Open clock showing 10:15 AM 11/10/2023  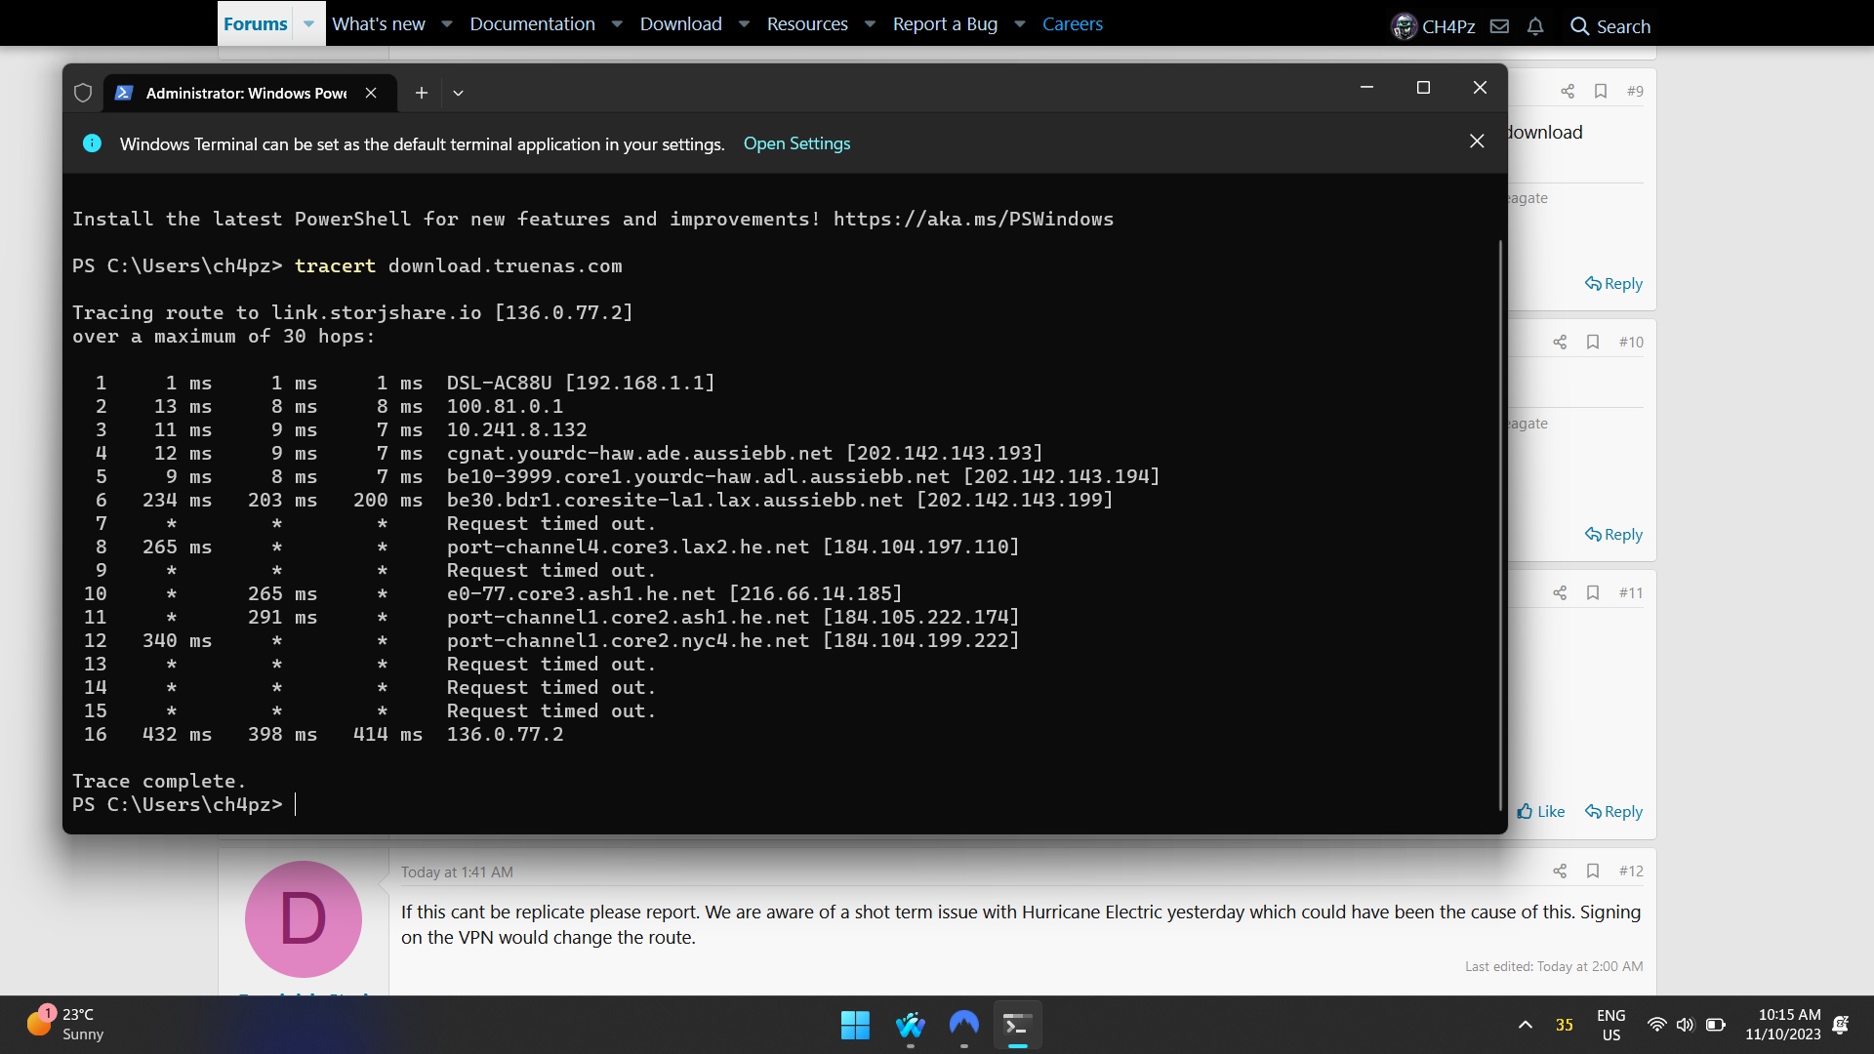pos(1783,1025)
